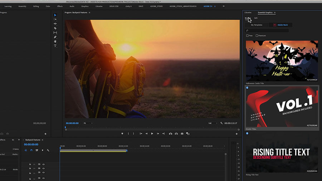Select the Hand tool

click(55, 41)
